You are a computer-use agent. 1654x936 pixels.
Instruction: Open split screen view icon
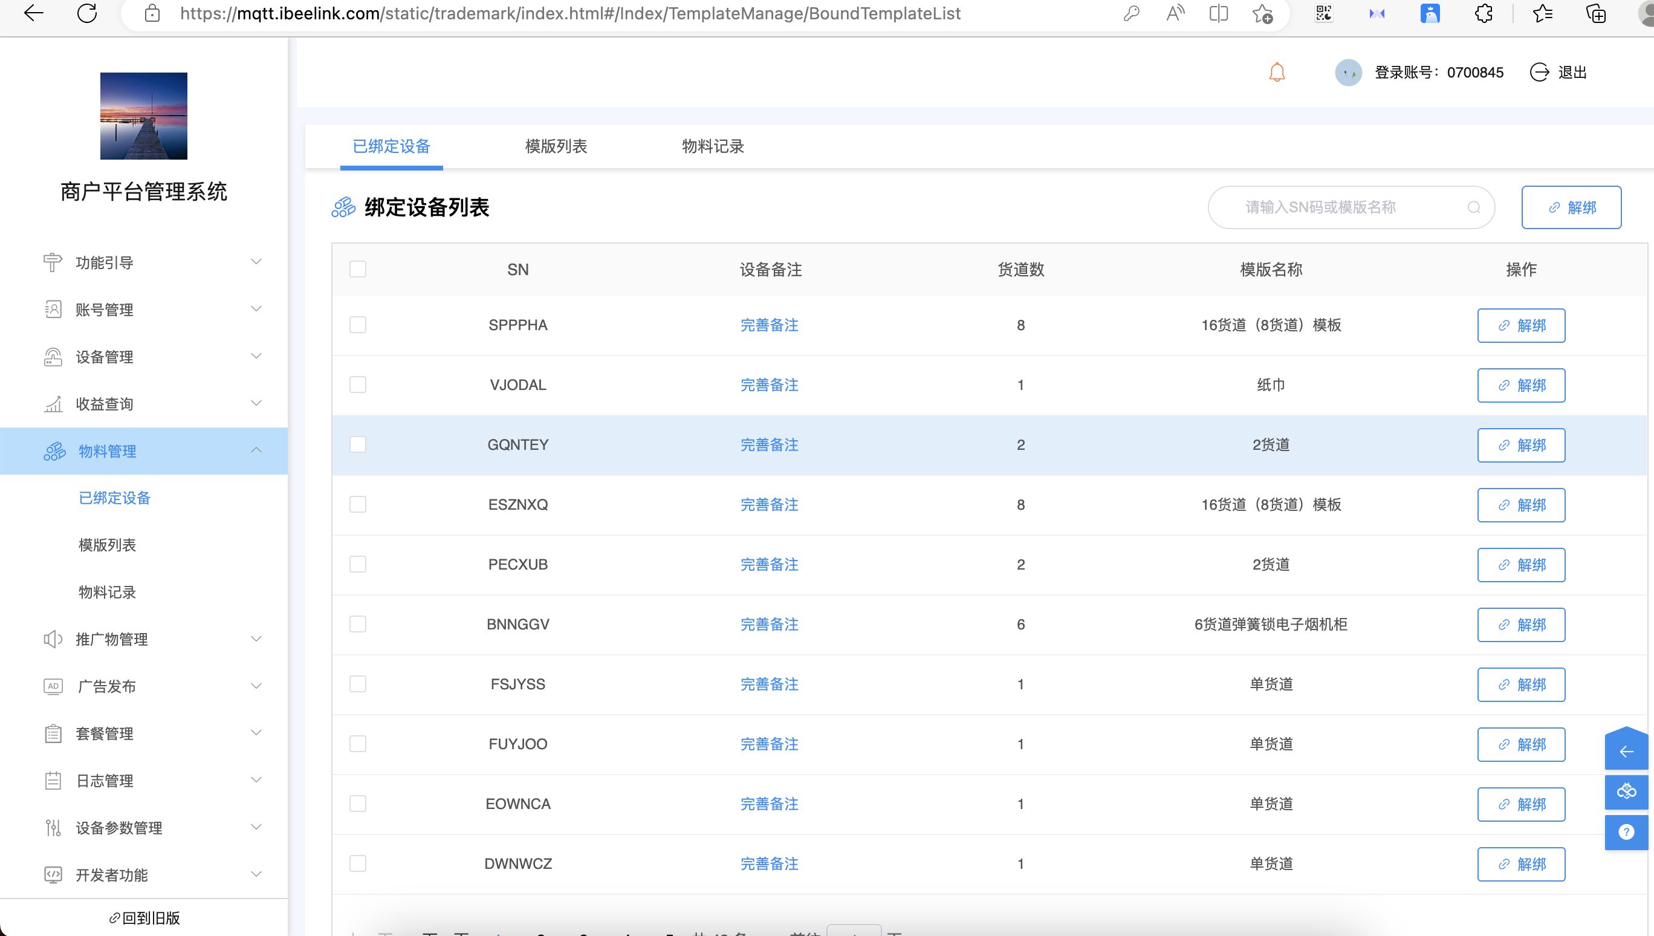(x=1218, y=13)
